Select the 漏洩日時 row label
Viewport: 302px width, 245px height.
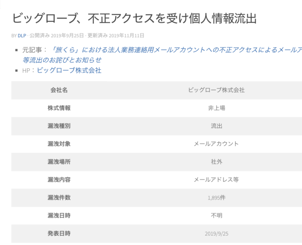59,216
